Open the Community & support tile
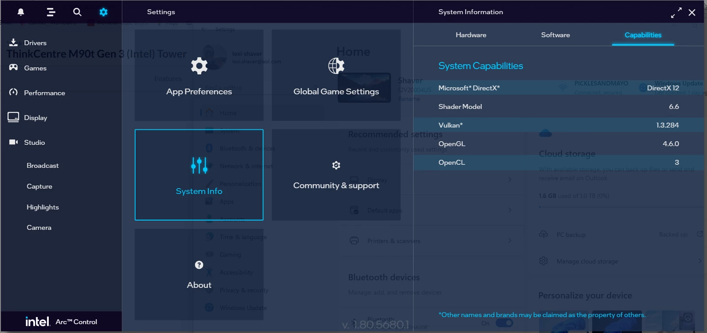The height and width of the screenshot is (333, 707). (x=336, y=175)
